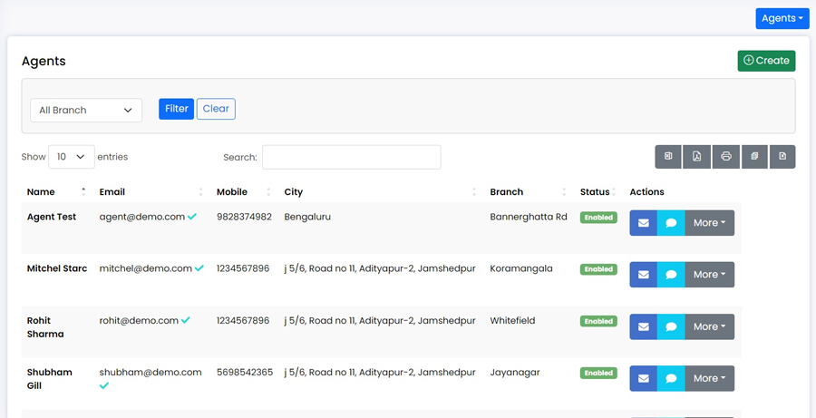816x418 pixels.
Task: Click Enabled status badge for Shubham Gill
Action: tap(598, 373)
